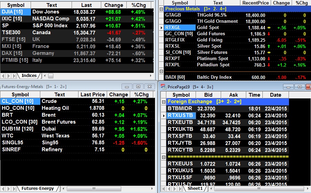Select the Futures-Energy sheet tab
Screen dimensions: 311x193
[x=38, y=188]
